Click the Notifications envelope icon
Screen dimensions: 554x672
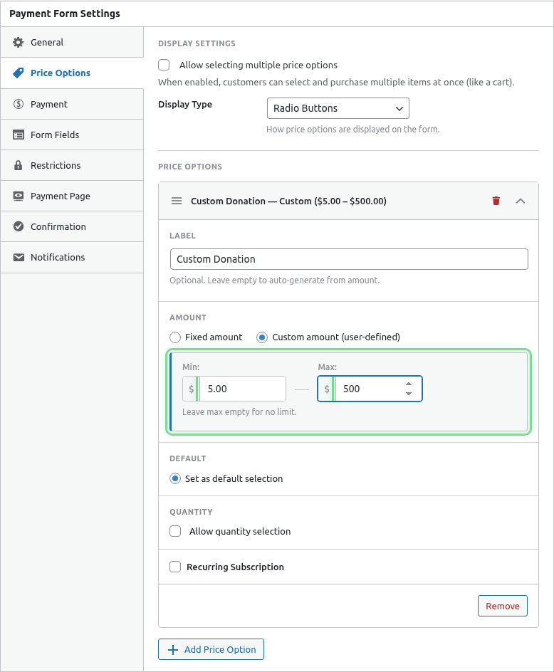[17, 257]
